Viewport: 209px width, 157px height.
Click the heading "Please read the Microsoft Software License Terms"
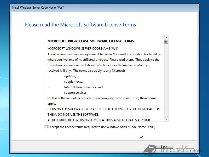click(80, 25)
